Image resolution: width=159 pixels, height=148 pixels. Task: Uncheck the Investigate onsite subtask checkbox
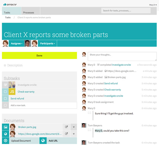click(x=5, y=85)
